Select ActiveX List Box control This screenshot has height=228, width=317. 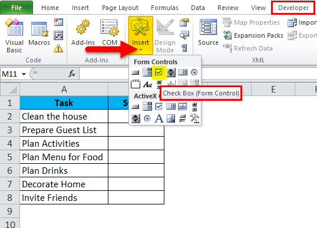pos(171,106)
